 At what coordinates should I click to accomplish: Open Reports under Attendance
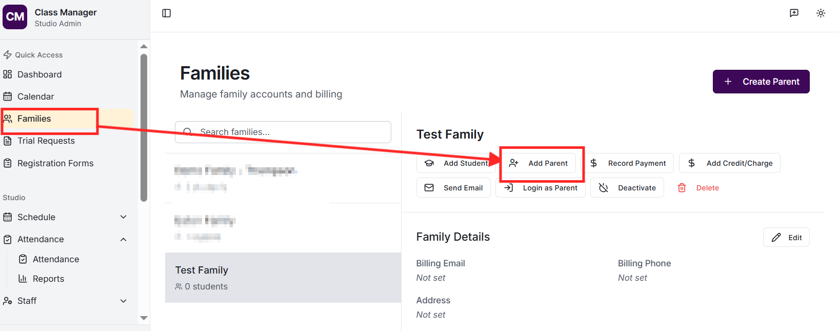(48, 279)
